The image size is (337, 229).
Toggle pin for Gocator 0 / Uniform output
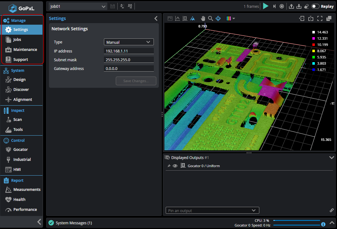point(169,166)
